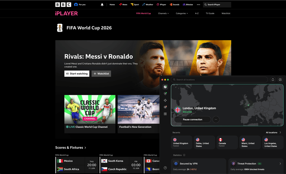286x174 pixels.
Task: Open BBC notifications bell
Action: click(x=102, y=4)
